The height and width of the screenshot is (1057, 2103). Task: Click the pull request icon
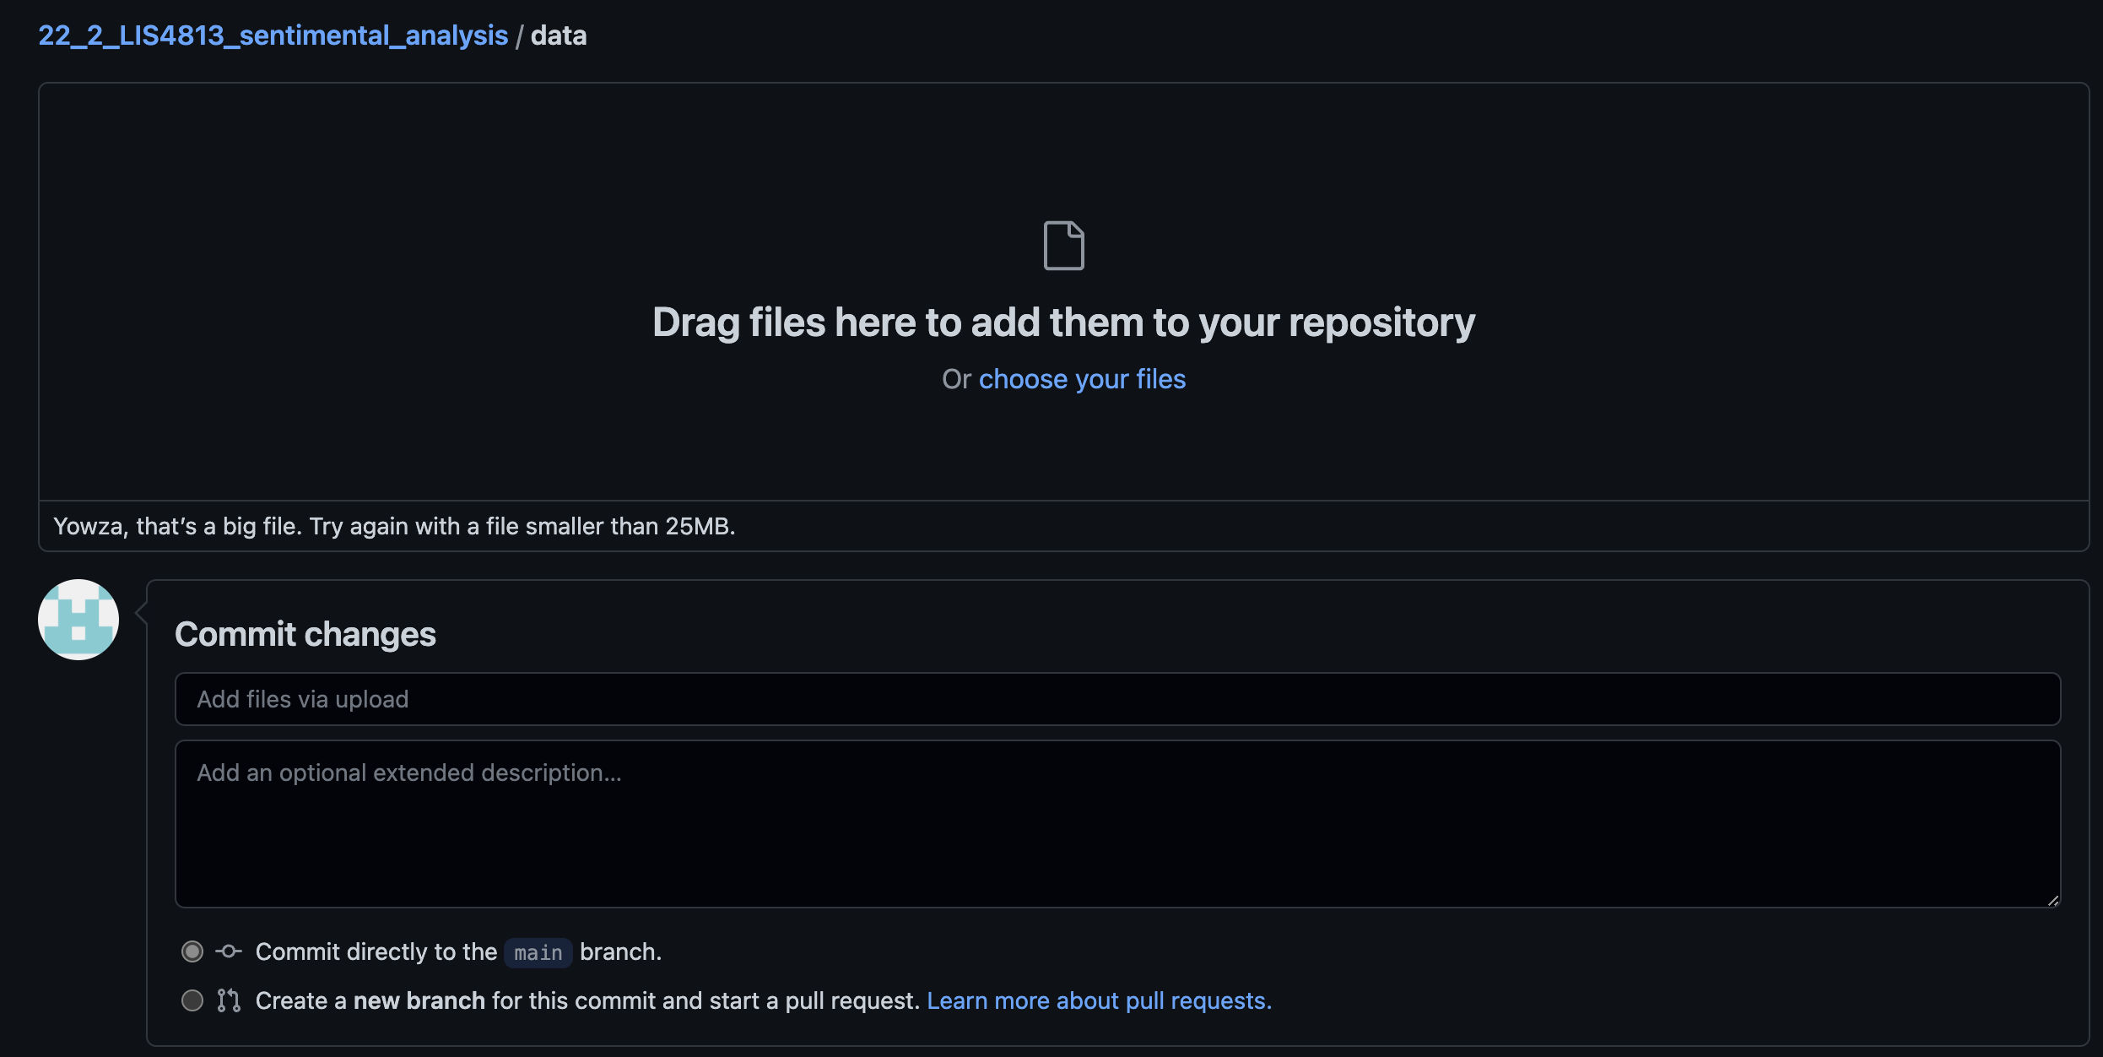(x=228, y=1000)
